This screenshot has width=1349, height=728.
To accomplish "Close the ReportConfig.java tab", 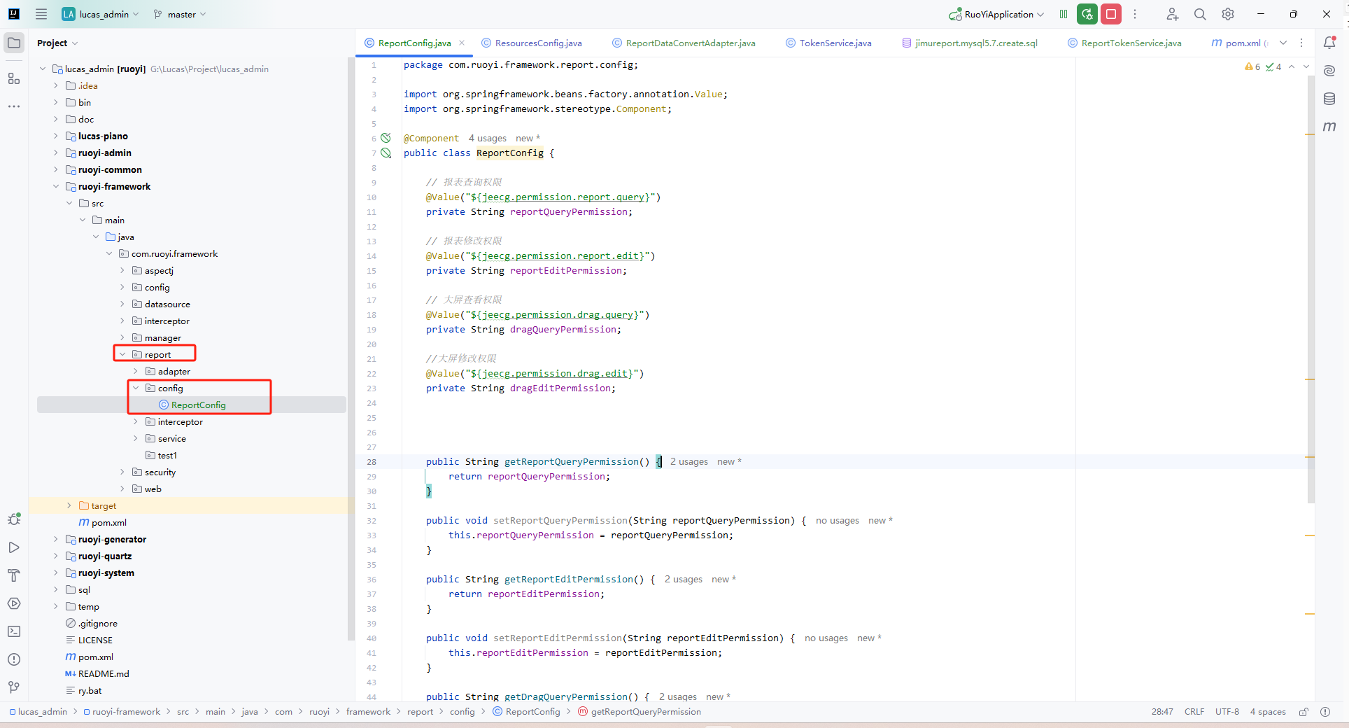I will coord(462,43).
